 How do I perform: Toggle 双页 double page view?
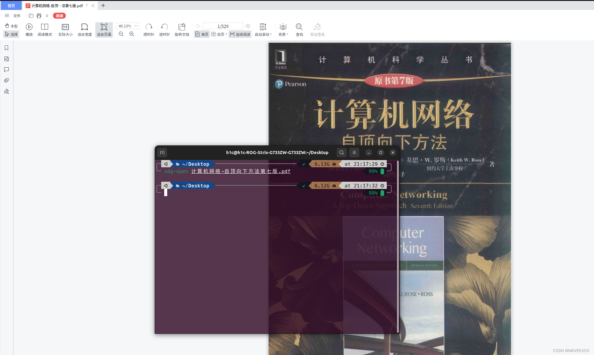[x=218, y=34]
